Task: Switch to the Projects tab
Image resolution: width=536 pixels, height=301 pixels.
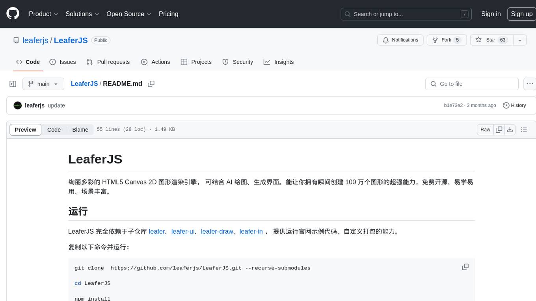Action: pos(196,62)
